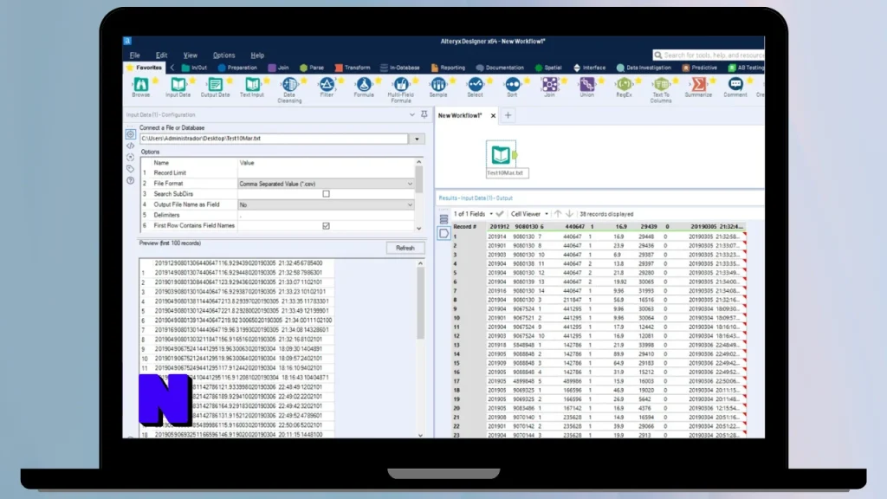The image size is (887, 499).
Task: Open the File menu
Action: tap(134, 55)
